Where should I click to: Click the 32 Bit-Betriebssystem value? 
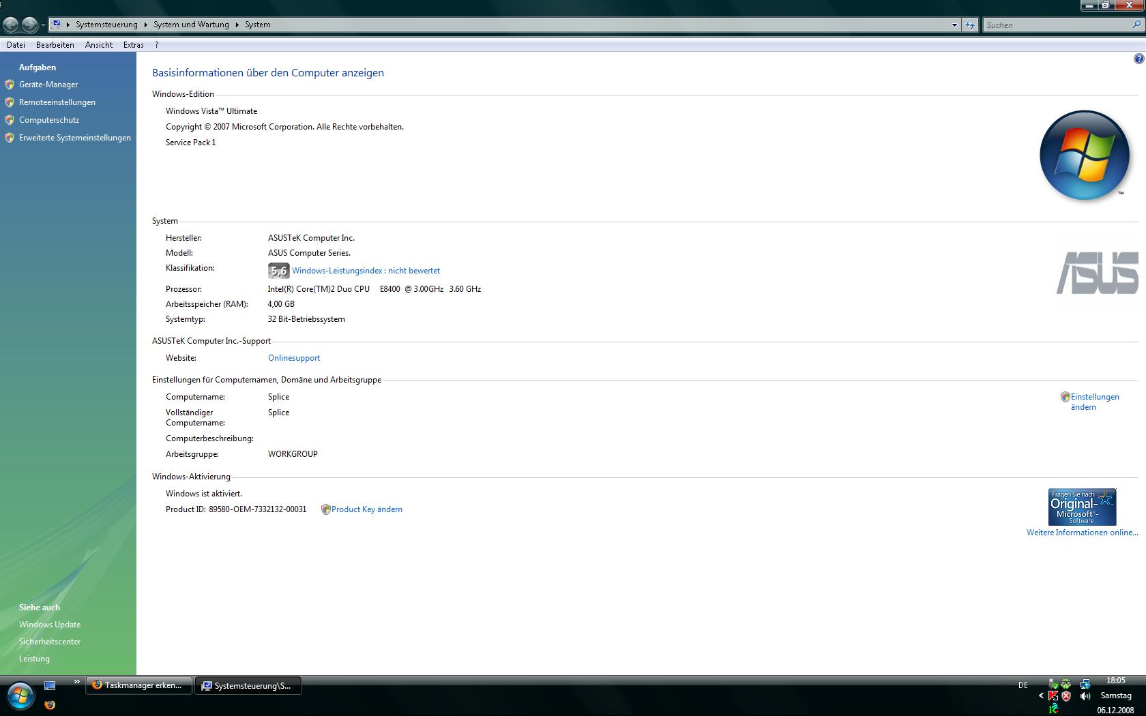(306, 319)
